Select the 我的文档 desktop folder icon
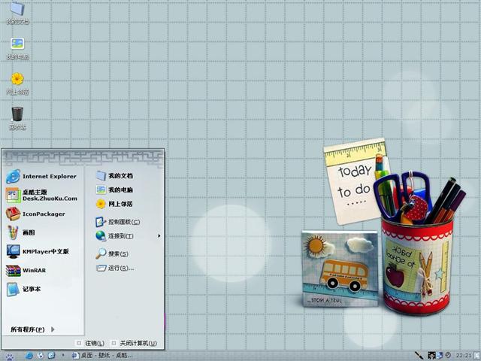 click(17, 12)
